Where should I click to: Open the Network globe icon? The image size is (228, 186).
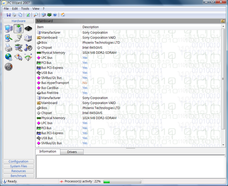[x=9, y=57]
